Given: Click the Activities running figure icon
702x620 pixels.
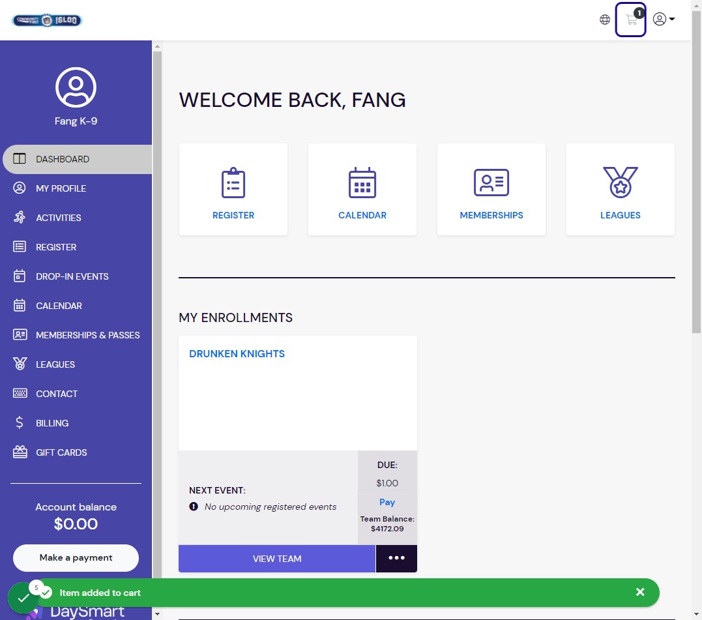Looking at the screenshot, I should coord(20,218).
